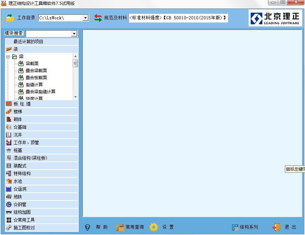
Task: Click the red-green swap arrows icon
Action: pyautogui.click(x=98, y=18)
